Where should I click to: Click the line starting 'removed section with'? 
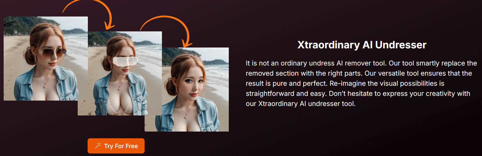[359, 73]
